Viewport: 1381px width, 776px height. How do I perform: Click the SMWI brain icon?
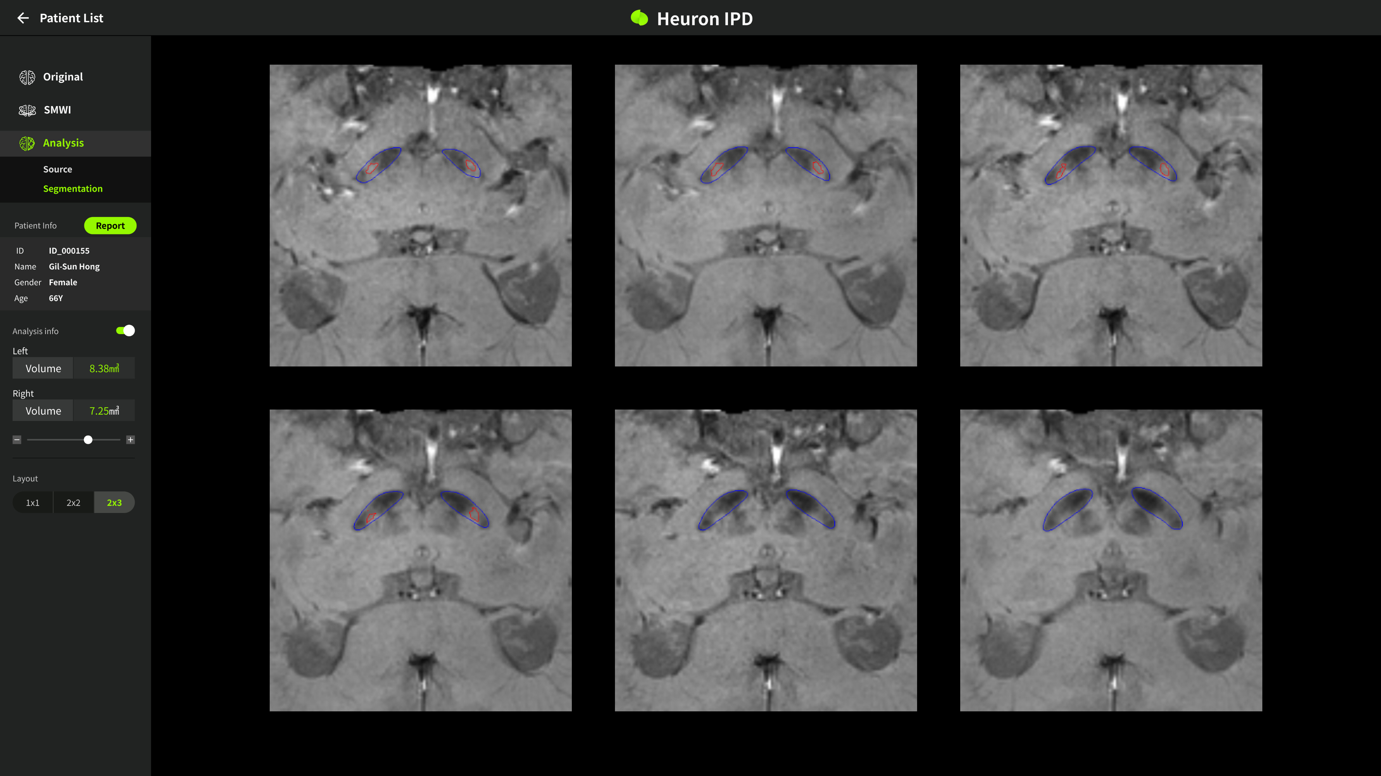[27, 110]
